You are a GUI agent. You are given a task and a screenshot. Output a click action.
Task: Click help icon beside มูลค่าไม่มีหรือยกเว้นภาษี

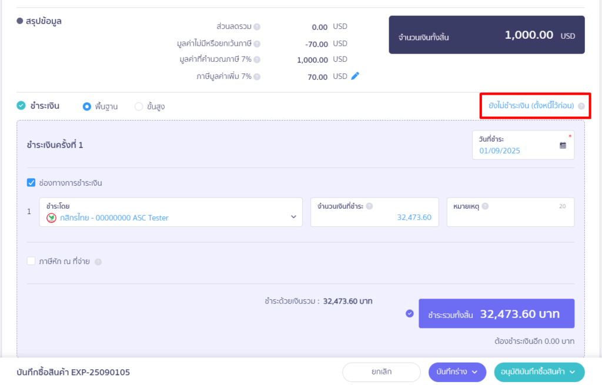pyautogui.click(x=257, y=43)
